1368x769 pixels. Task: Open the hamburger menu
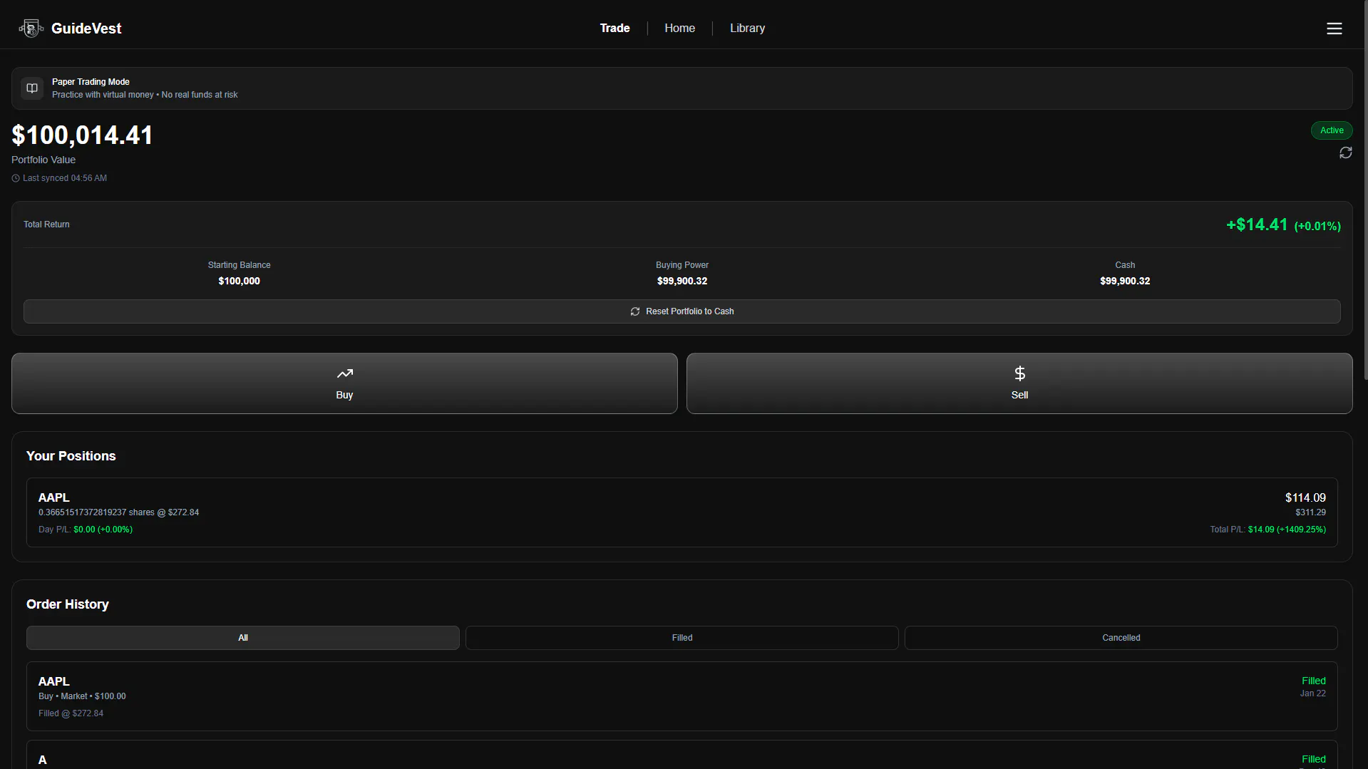pyautogui.click(x=1334, y=29)
